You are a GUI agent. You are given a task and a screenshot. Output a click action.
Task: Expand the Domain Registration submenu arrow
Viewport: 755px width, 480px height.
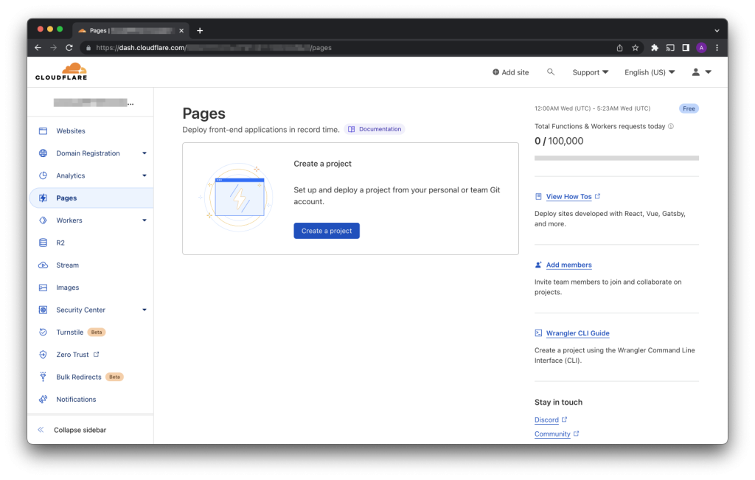coord(145,153)
